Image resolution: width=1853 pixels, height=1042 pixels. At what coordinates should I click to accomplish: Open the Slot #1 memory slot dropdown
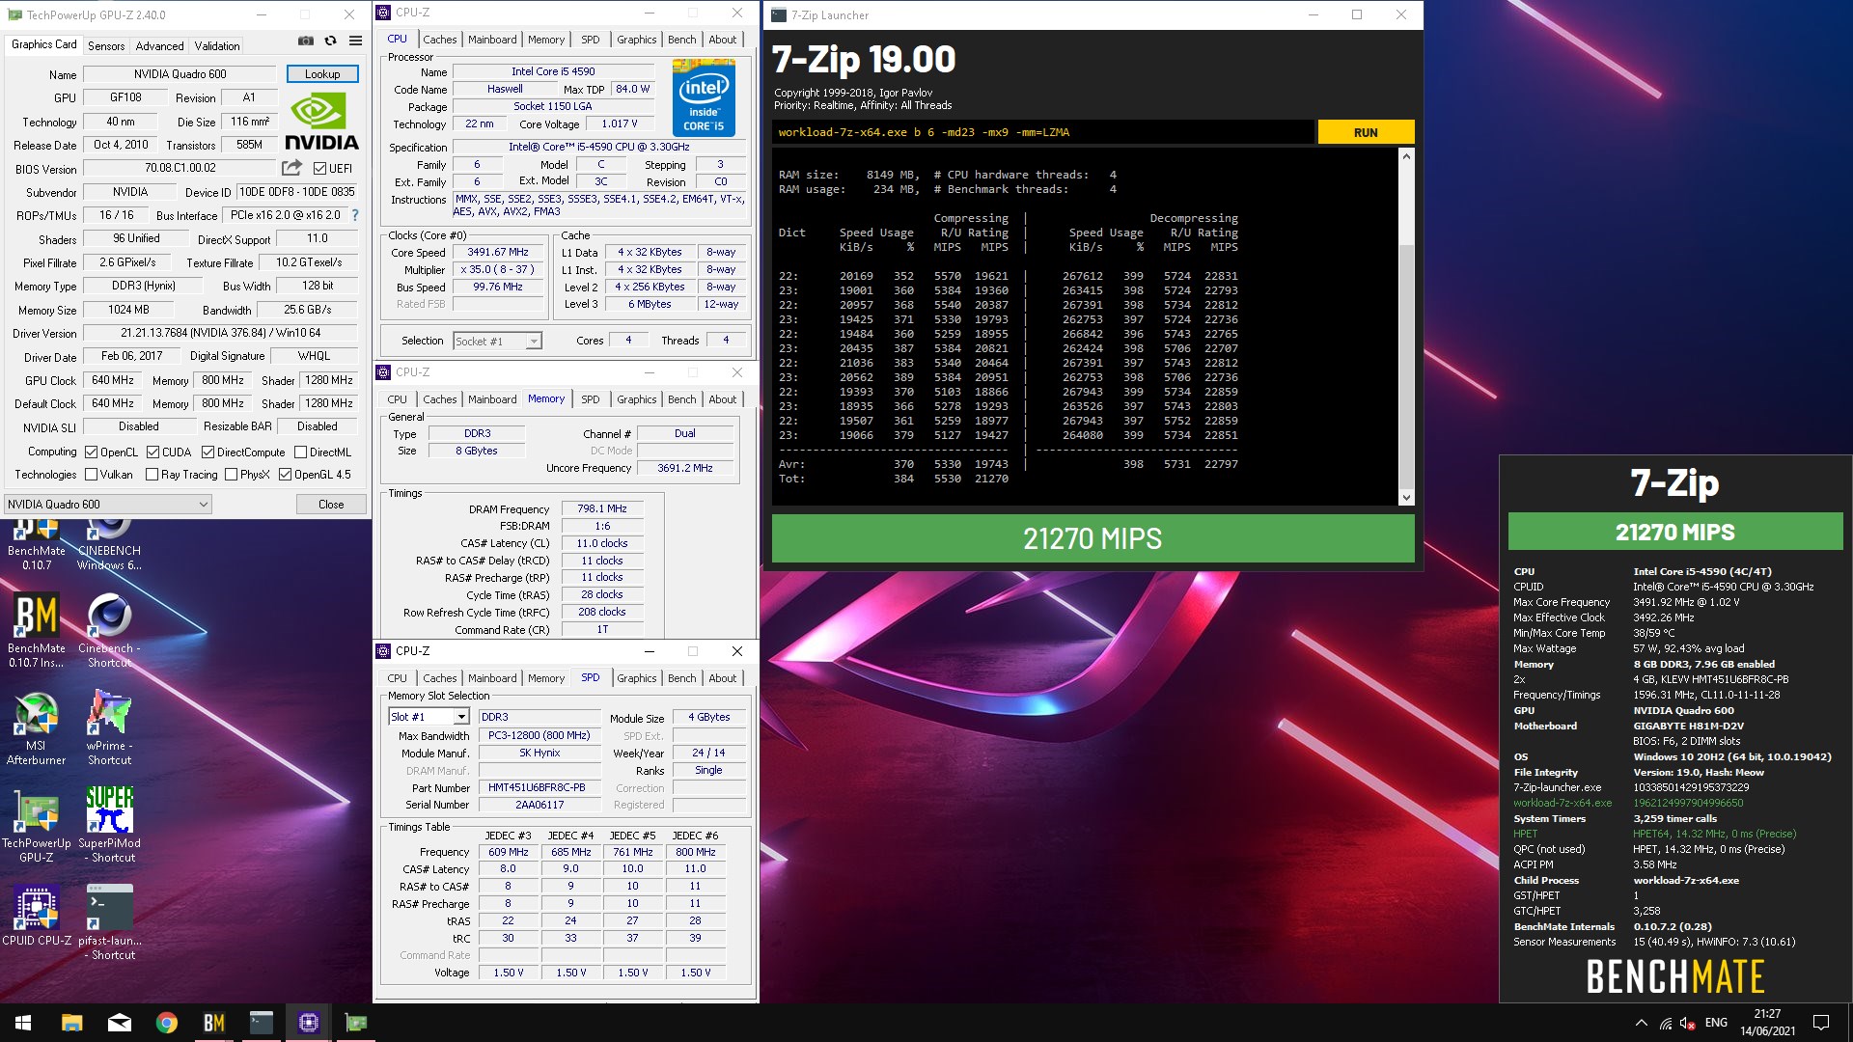click(429, 717)
